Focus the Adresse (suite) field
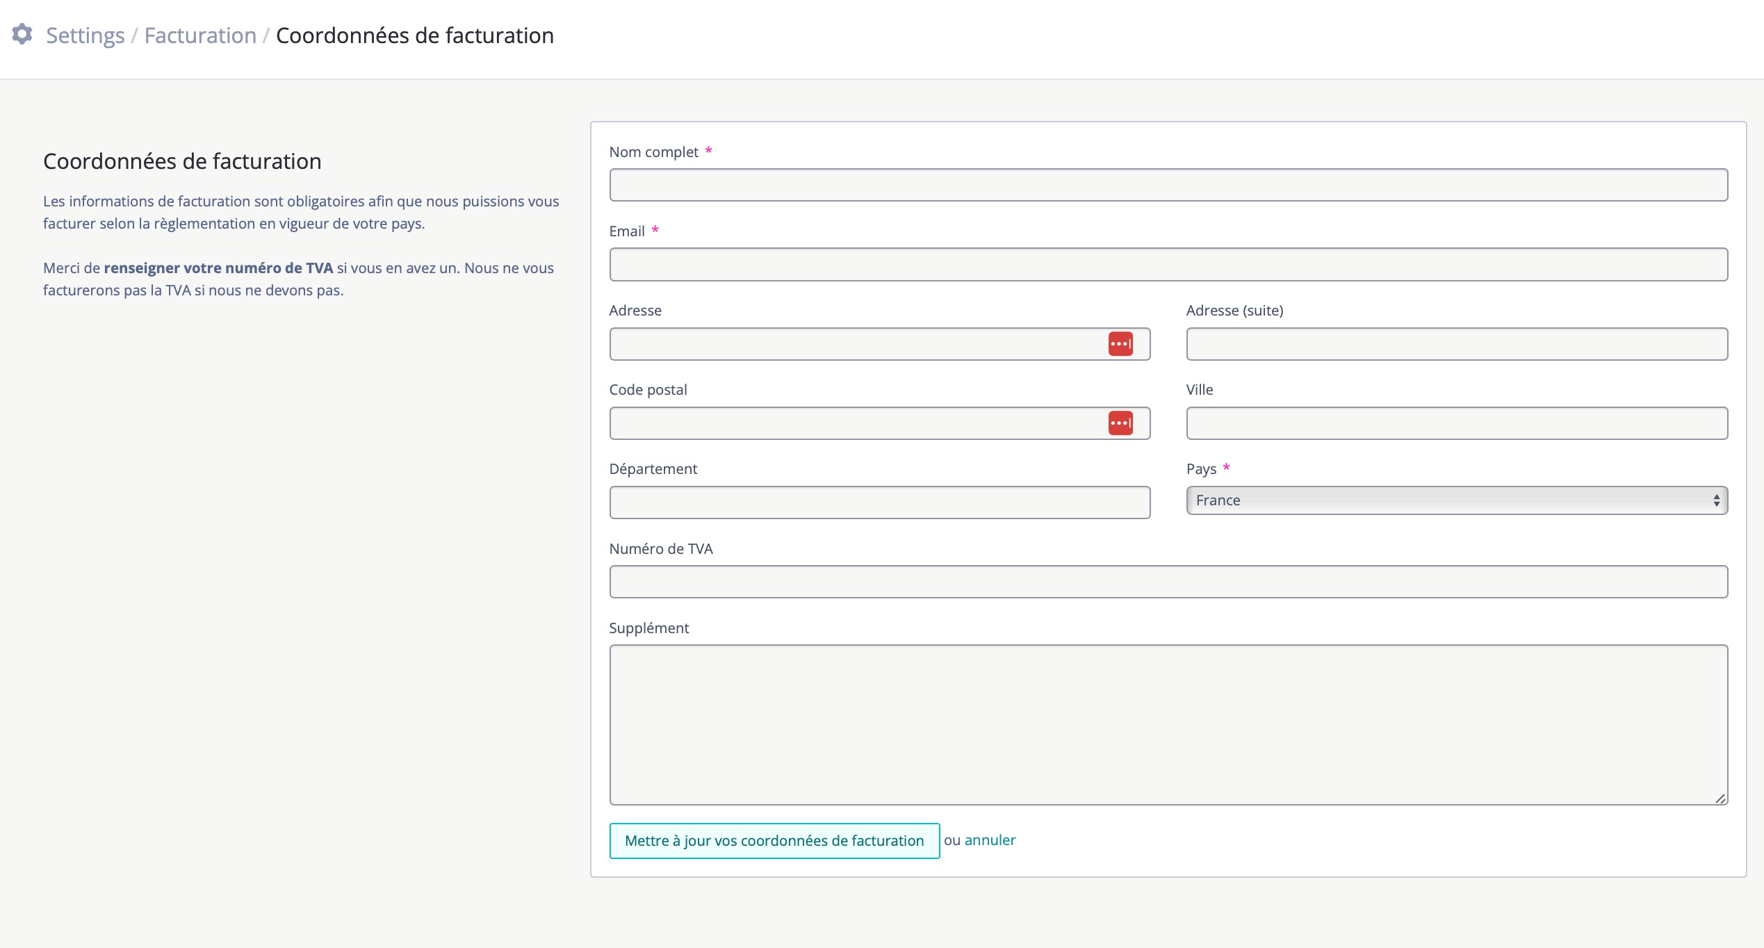 tap(1456, 344)
